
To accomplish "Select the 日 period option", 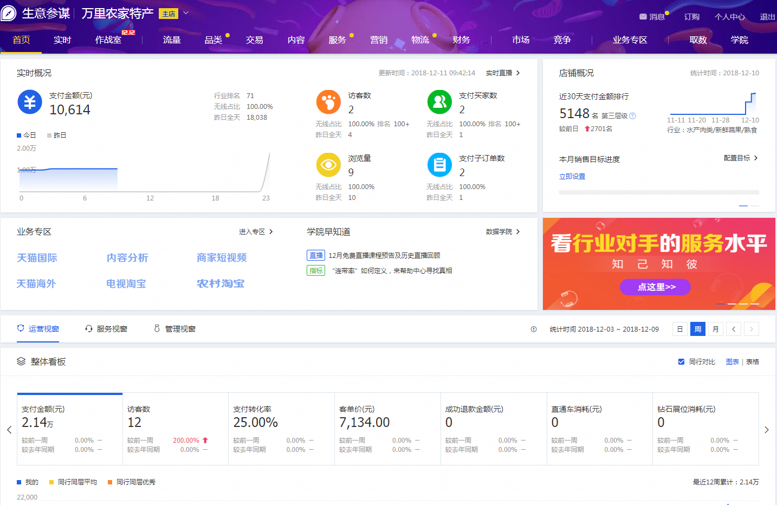I will [680, 329].
